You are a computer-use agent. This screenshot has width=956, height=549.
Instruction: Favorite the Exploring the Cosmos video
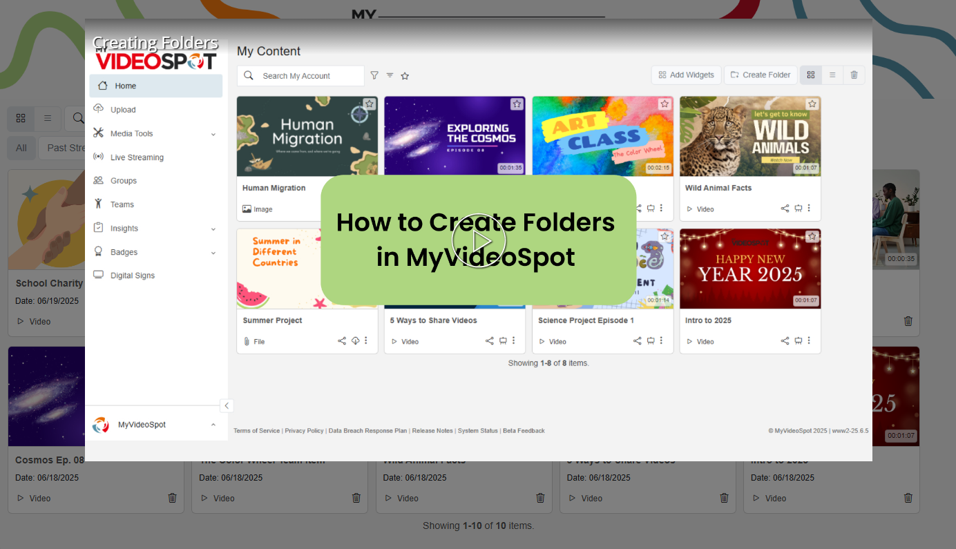click(517, 104)
